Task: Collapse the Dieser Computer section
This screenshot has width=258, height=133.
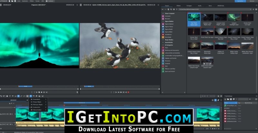Action: click(163, 14)
